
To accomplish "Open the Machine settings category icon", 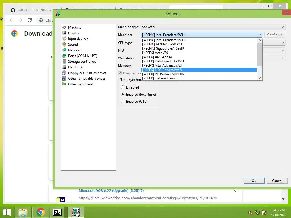I will coord(64,27).
